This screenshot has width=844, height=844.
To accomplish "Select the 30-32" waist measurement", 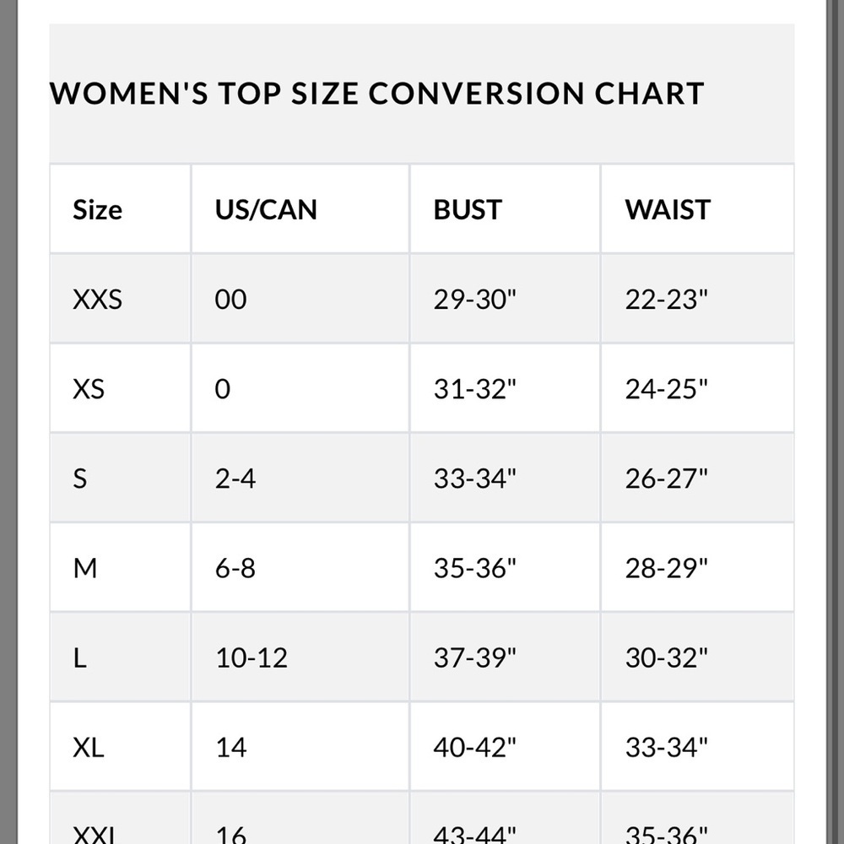I will pos(667,657).
